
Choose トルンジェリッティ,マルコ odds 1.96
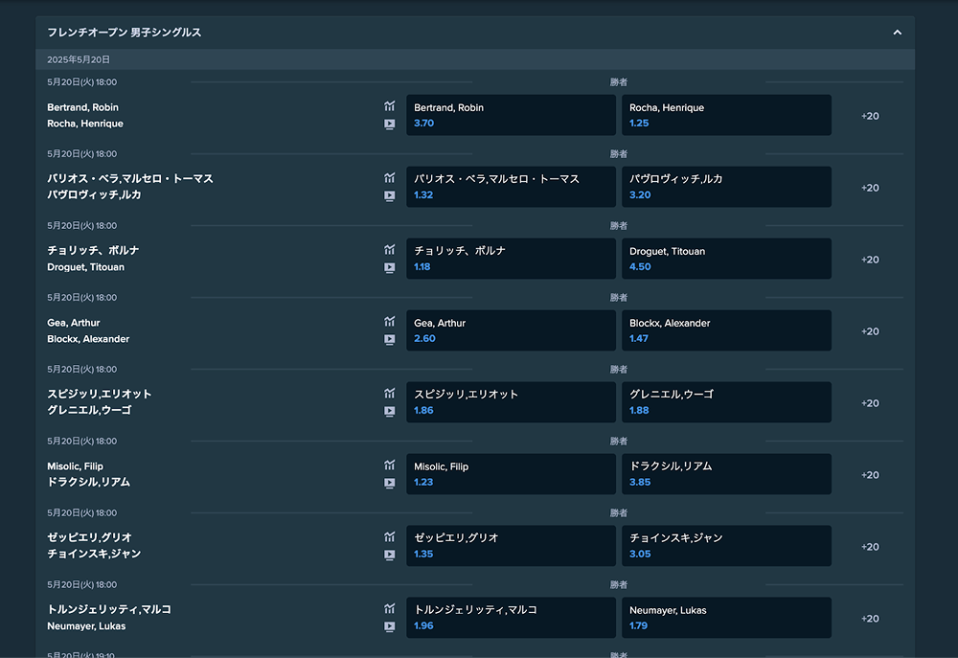[x=511, y=618]
